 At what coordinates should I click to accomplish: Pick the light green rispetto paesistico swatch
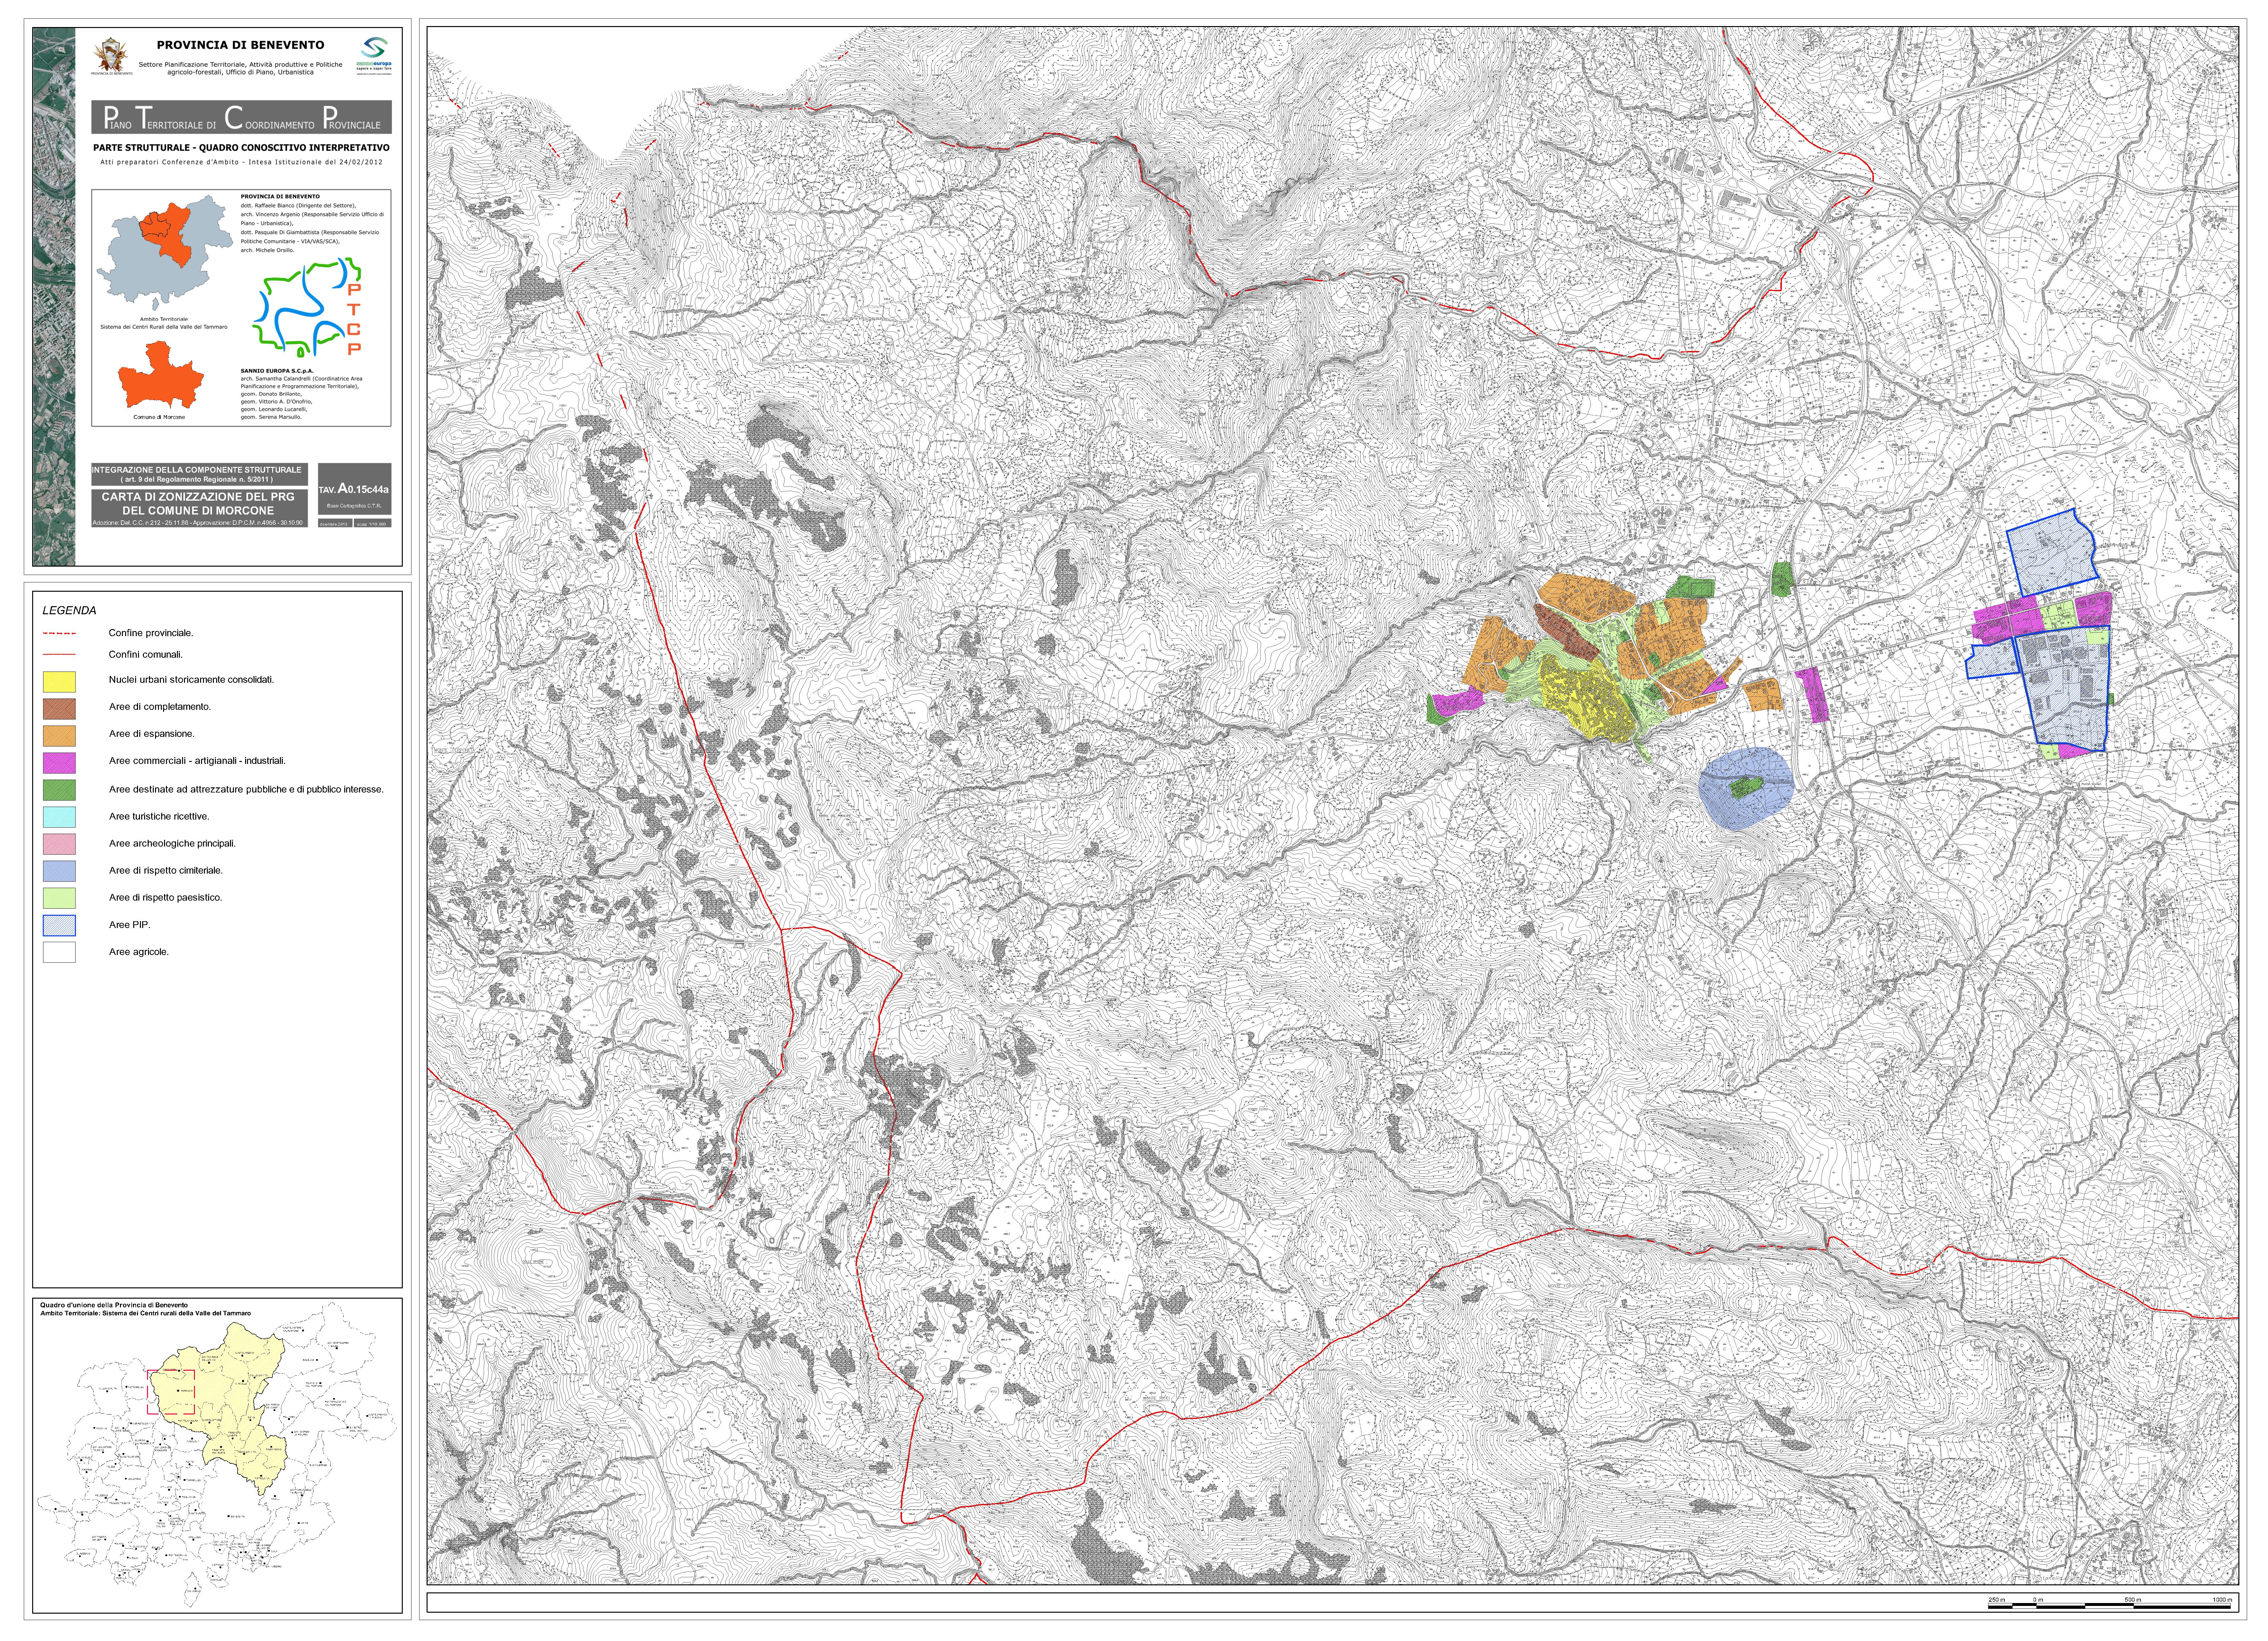tap(59, 898)
